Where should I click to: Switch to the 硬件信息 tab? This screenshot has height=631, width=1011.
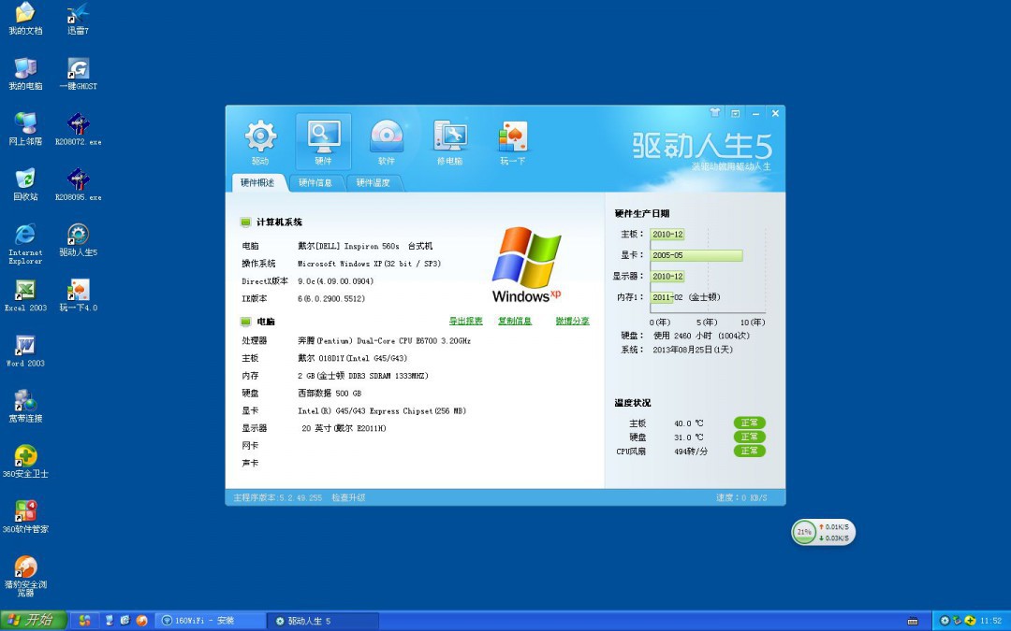click(x=315, y=183)
